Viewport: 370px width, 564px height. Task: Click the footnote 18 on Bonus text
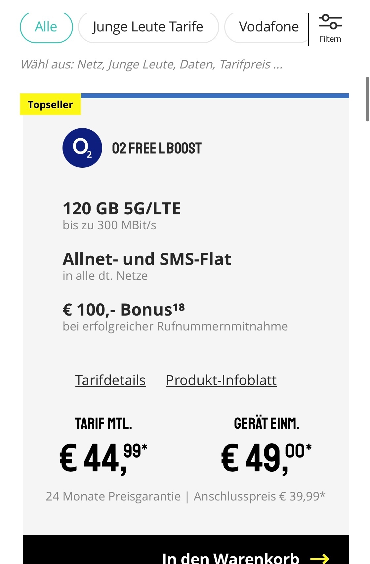179,307
